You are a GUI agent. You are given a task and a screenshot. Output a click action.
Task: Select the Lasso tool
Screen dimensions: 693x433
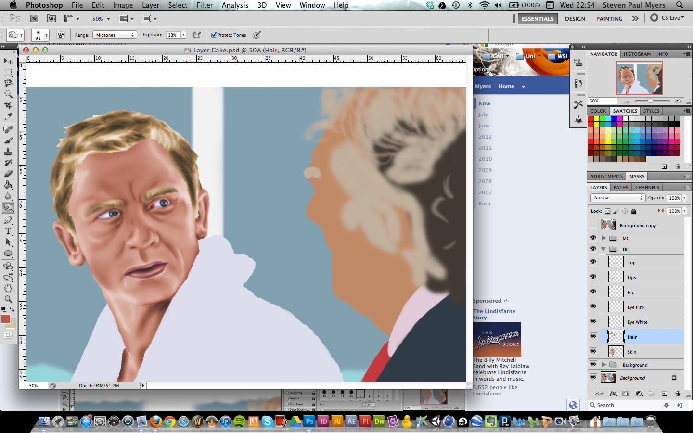(x=8, y=83)
